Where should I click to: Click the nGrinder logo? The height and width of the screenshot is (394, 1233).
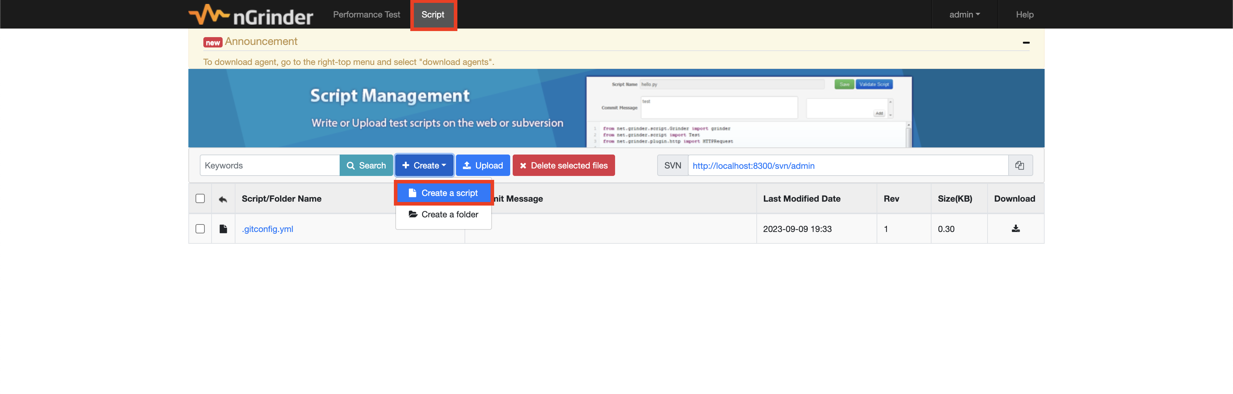point(250,15)
